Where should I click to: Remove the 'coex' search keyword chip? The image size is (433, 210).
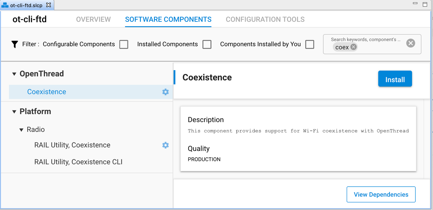pos(353,47)
